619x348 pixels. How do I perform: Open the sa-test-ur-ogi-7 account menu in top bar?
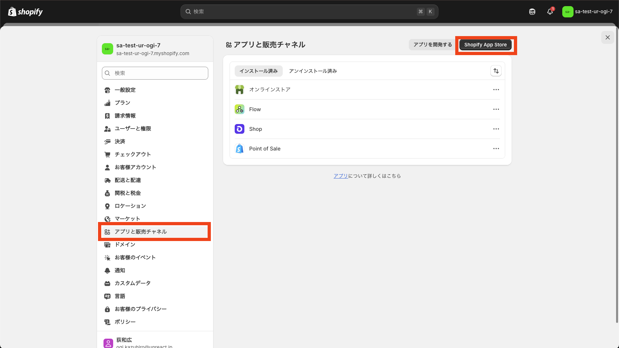587,12
